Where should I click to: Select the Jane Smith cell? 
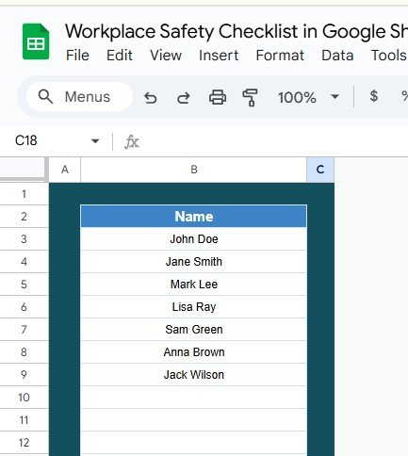pyautogui.click(x=194, y=262)
